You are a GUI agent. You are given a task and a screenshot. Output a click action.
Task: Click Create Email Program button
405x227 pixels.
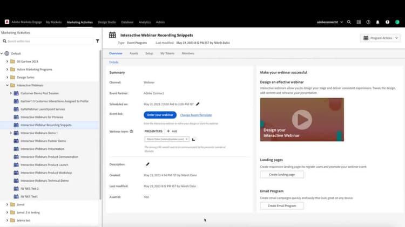click(x=282, y=205)
